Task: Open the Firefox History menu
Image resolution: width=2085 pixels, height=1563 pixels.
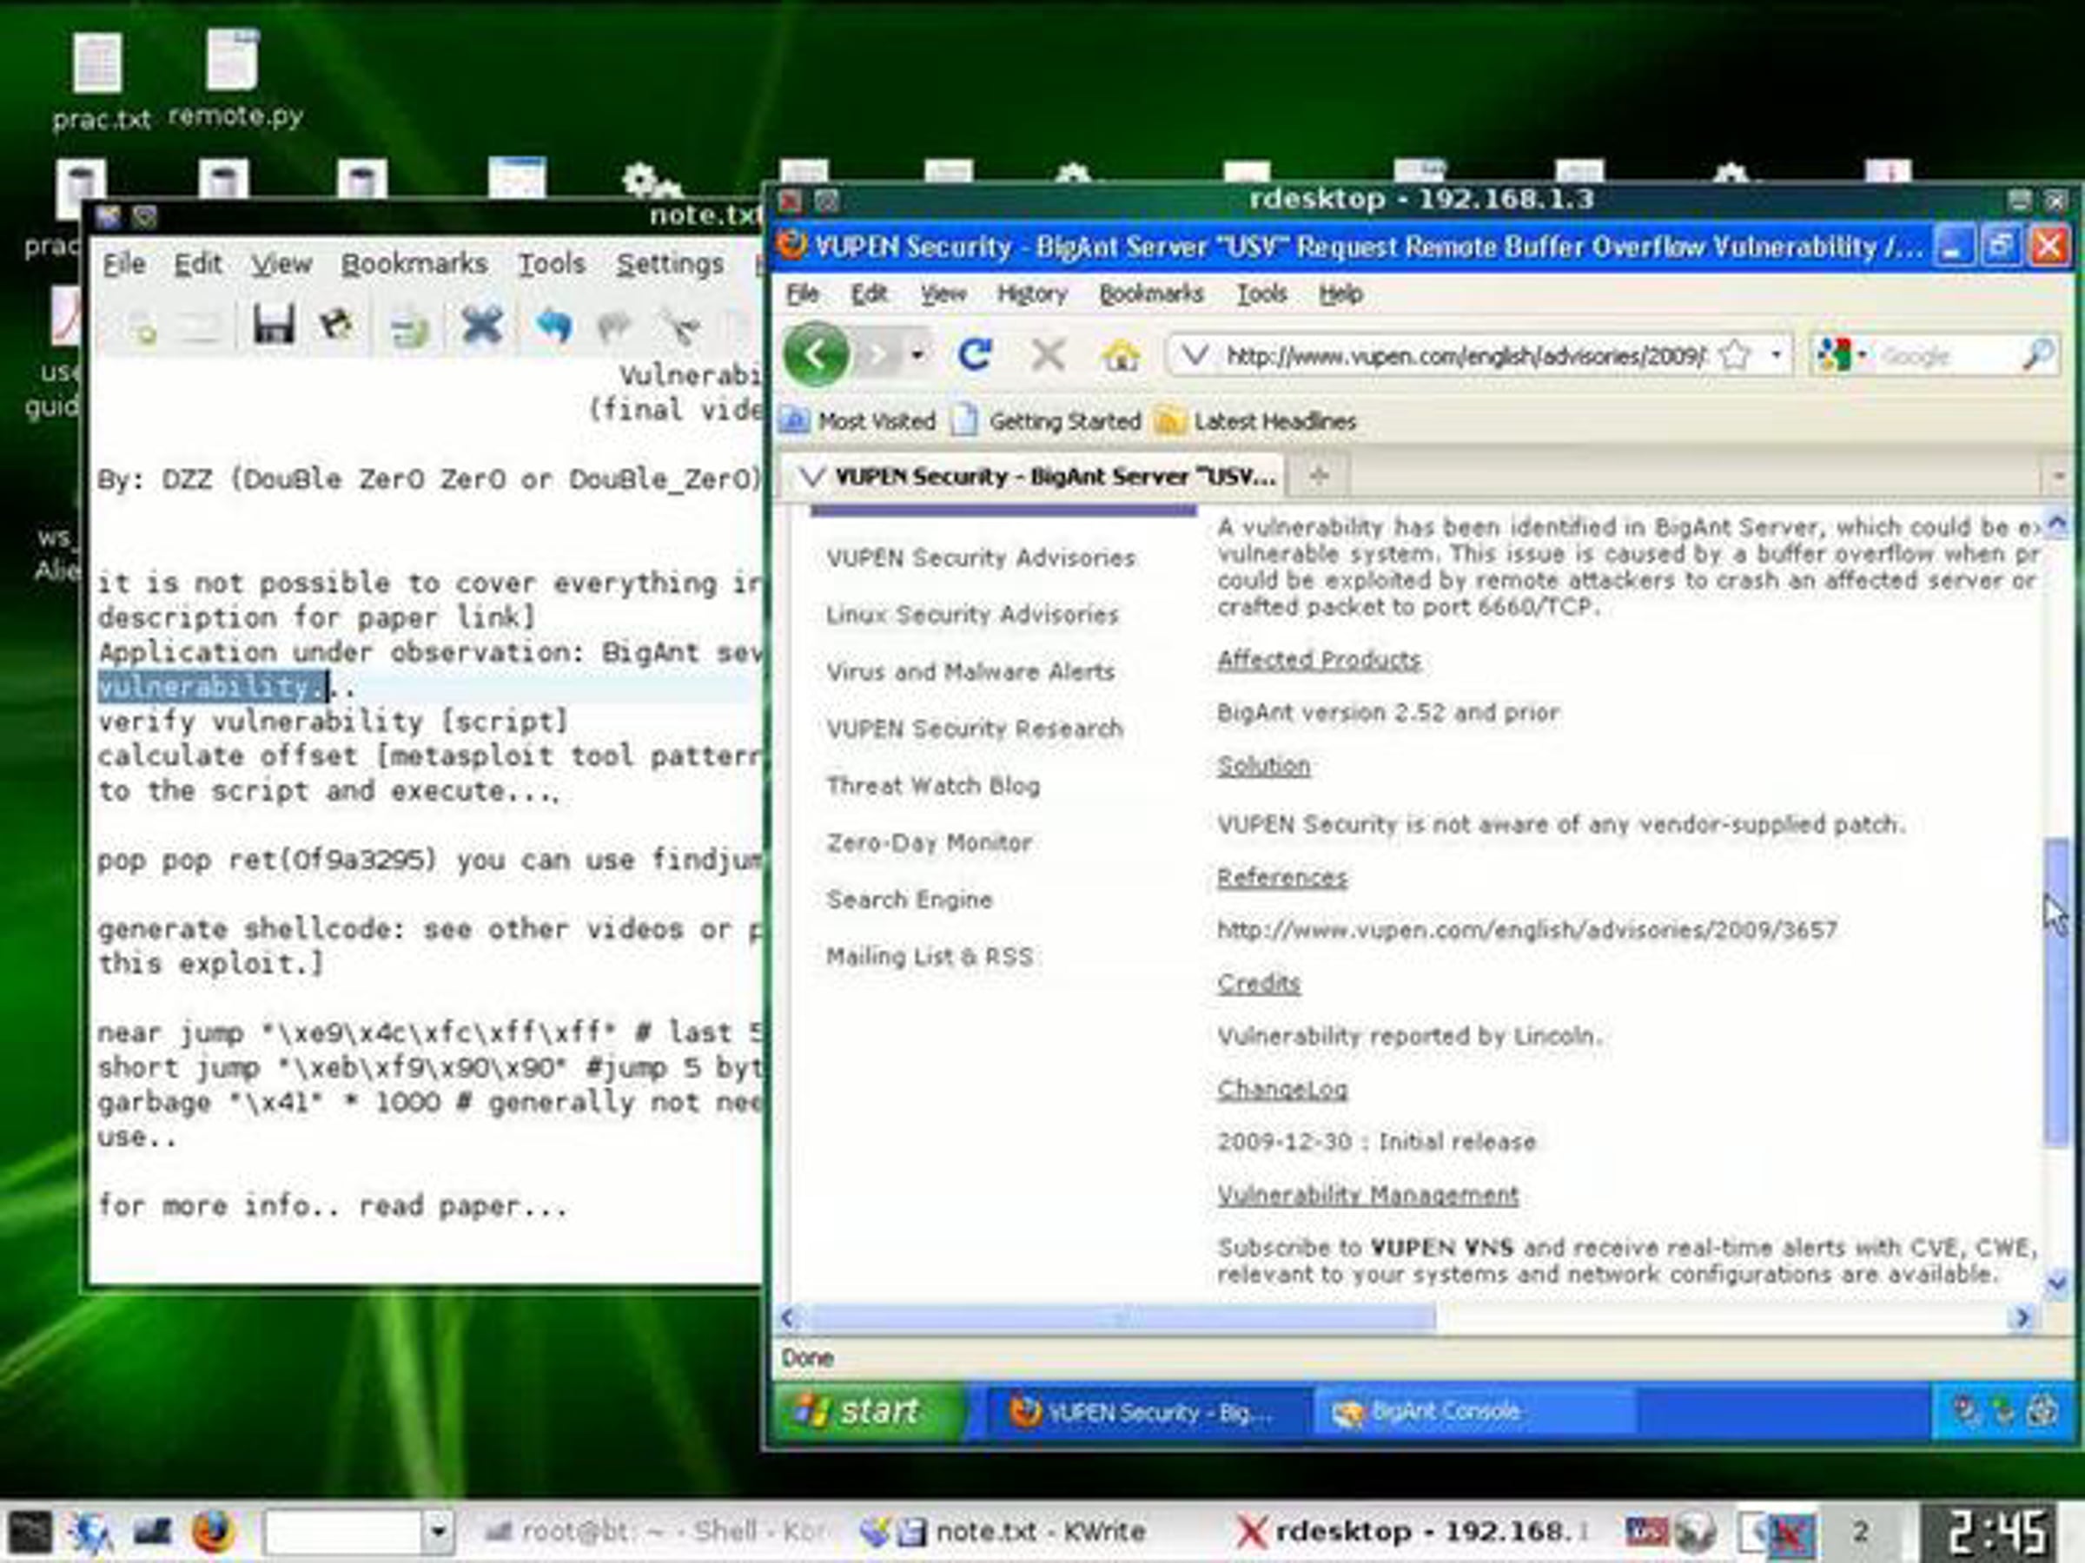Action: 1032,294
